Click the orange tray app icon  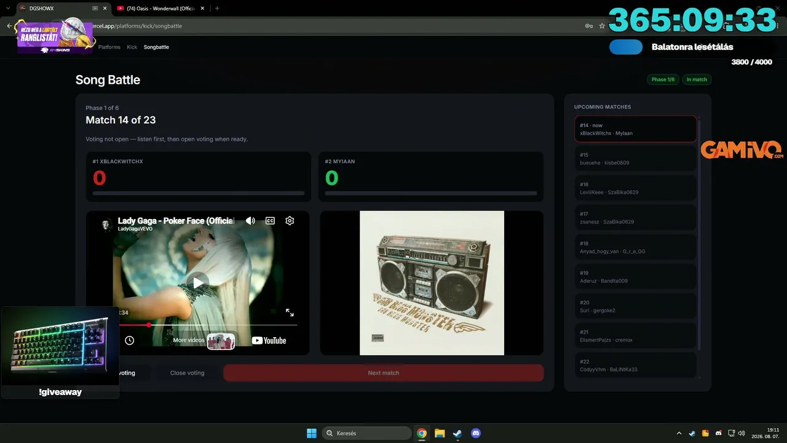point(705,433)
